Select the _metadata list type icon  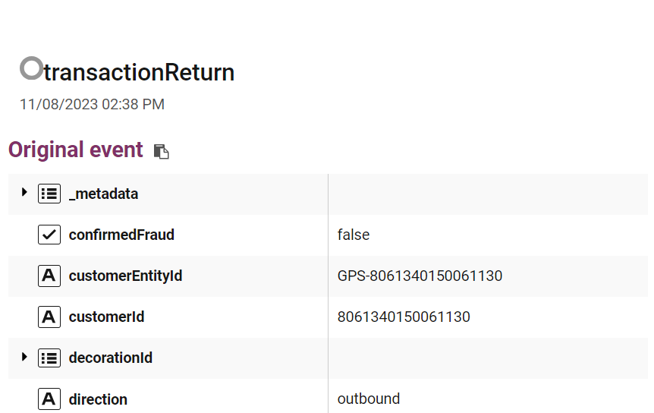coord(49,194)
